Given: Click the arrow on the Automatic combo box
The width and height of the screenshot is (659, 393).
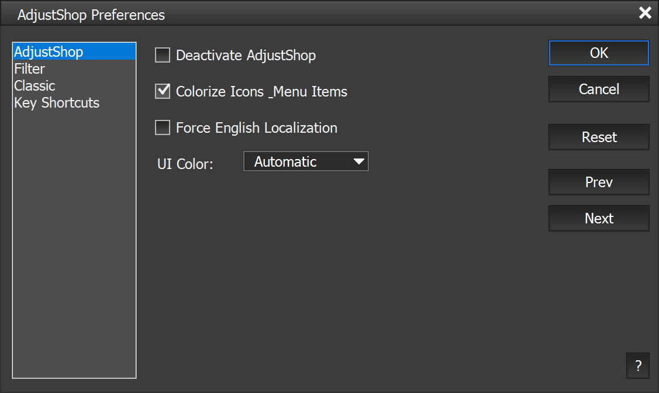Looking at the screenshot, I should (x=359, y=162).
